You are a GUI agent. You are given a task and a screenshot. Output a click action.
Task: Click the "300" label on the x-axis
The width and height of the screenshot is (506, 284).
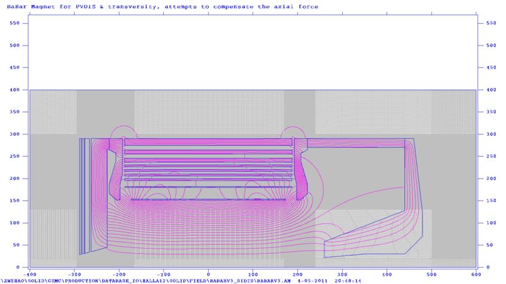(x=342, y=275)
